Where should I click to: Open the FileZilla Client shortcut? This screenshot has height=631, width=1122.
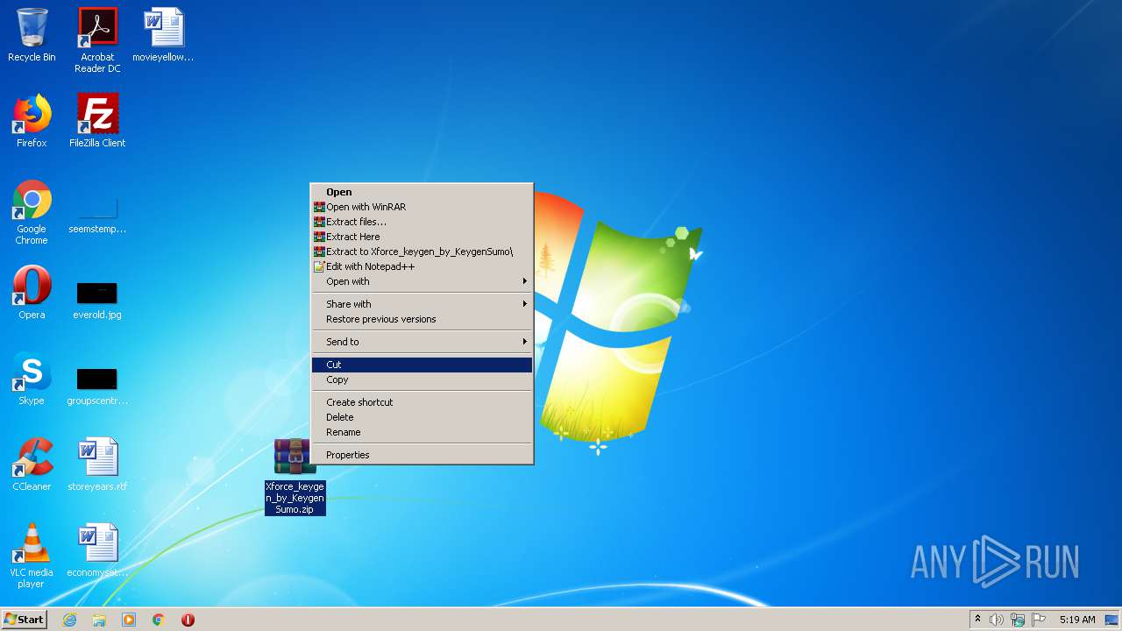pyautogui.click(x=97, y=121)
